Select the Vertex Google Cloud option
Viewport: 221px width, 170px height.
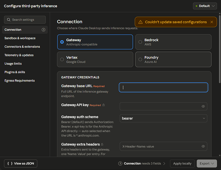tap(95, 60)
